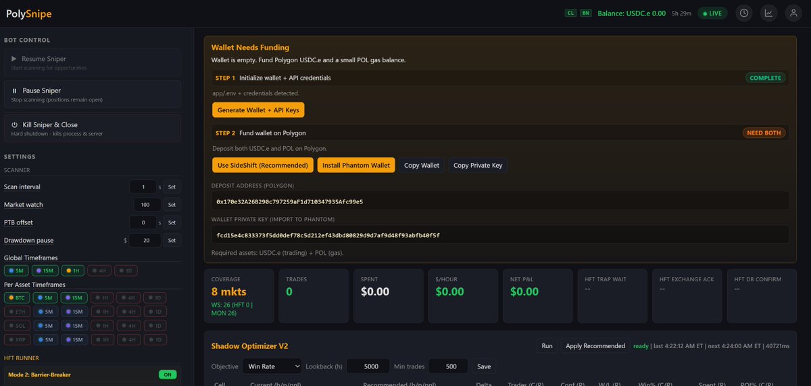This screenshot has width=811, height=386.
Task: Toggle the ETH asset chip
Action: [x=17, y=312]
